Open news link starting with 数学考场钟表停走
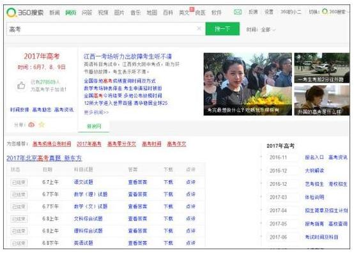The image size is (354, 253). (123, 88)
